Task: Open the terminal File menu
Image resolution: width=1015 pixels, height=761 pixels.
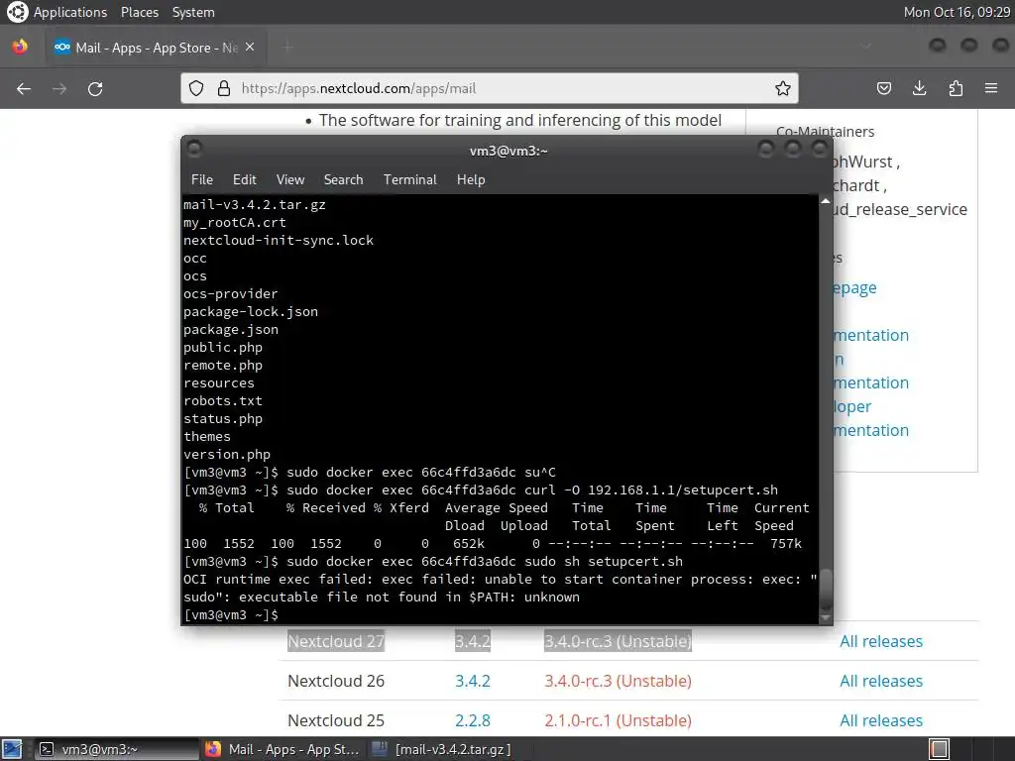Action: coord(202,180)
